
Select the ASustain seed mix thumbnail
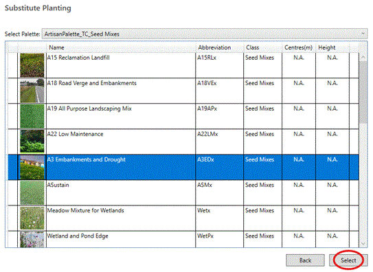[32, 192]
